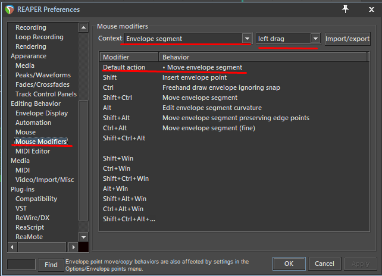Open the ReWire/DX preferences page

point(32,218)
